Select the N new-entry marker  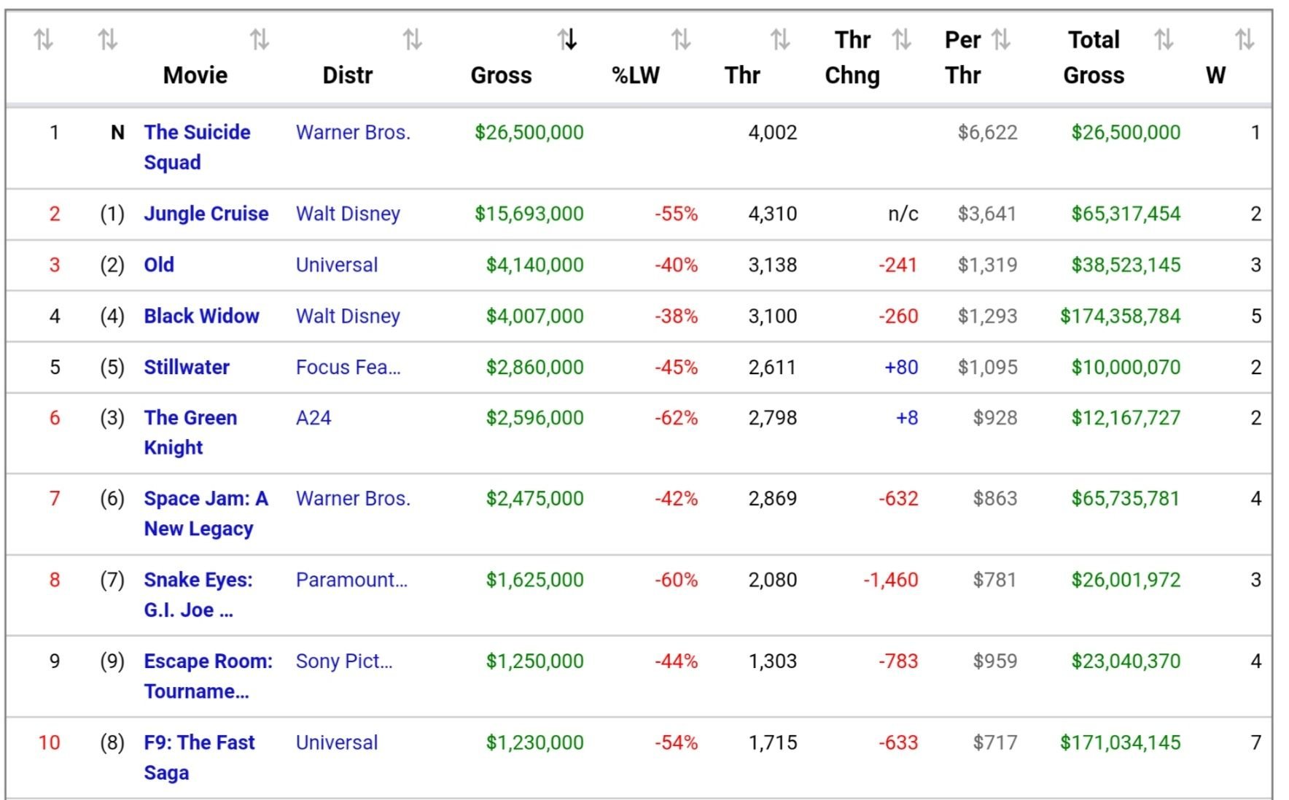pos(117,133)
